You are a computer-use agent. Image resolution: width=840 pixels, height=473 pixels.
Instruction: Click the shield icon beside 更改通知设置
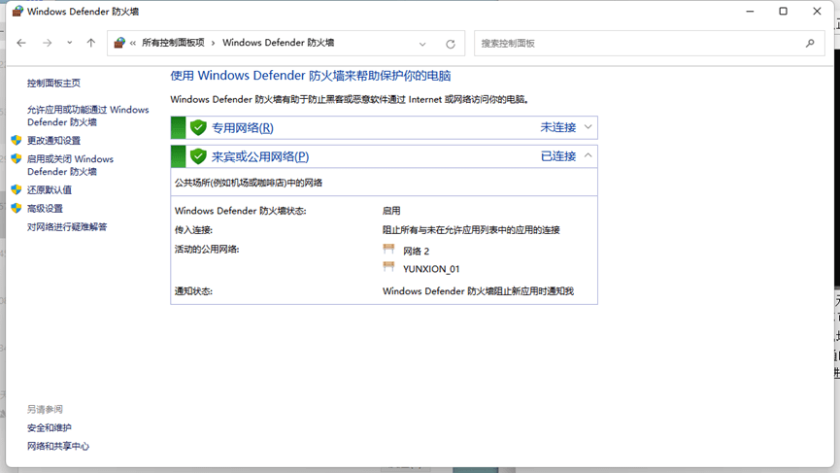pos(17,141)
